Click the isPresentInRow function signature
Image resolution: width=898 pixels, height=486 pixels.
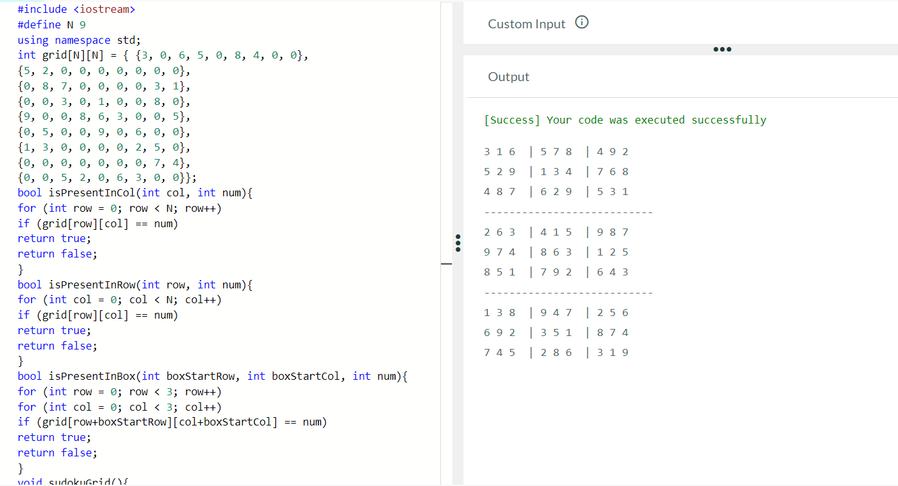tap(135, 285)
